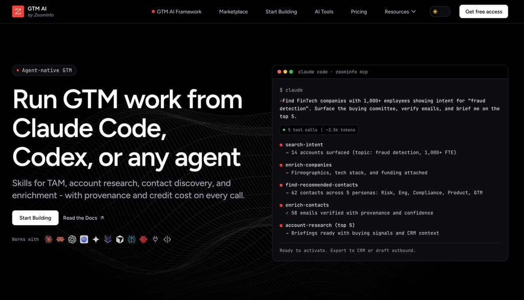Click the GTM AI by ZoomInfo wordmark
Viewport: 524px width, 300px height.
point(41,12)
